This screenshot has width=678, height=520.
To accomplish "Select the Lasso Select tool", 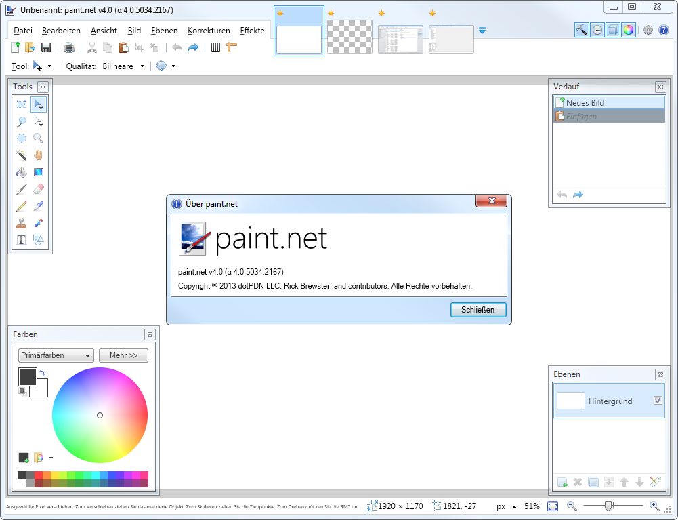I will pos(21,121).
